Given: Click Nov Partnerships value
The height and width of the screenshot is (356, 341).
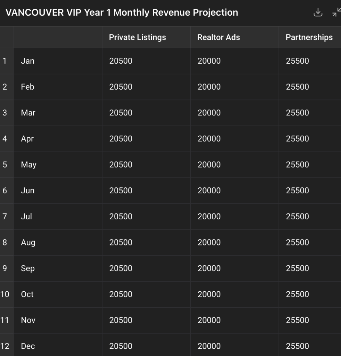Looking at the screenshot, I should [x=297, y=320].
